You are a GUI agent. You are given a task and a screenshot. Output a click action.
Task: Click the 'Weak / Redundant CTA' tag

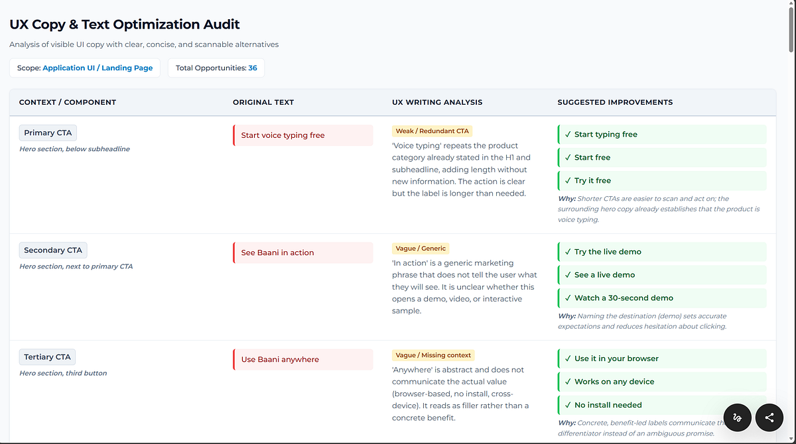[x=432, y=131]
